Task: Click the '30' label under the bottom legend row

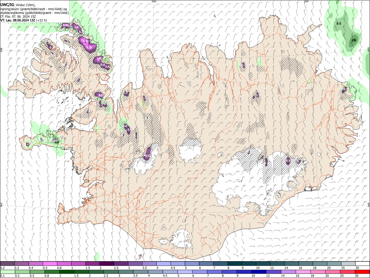Action: point(356,276)
